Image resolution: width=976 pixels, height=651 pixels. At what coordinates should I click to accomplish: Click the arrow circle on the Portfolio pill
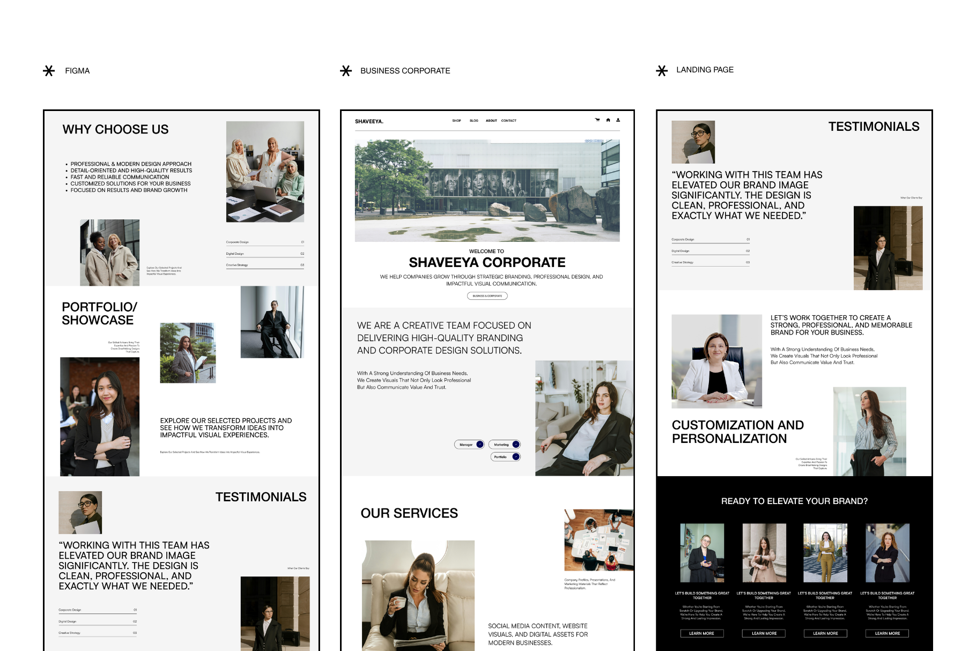point(515,457)
